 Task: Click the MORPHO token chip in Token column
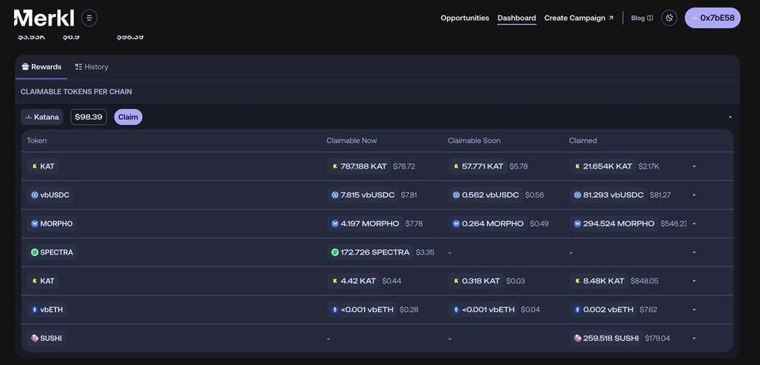click(52, 224)
